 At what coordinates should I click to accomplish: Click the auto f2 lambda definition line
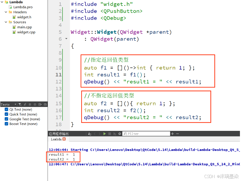[129, 103]
